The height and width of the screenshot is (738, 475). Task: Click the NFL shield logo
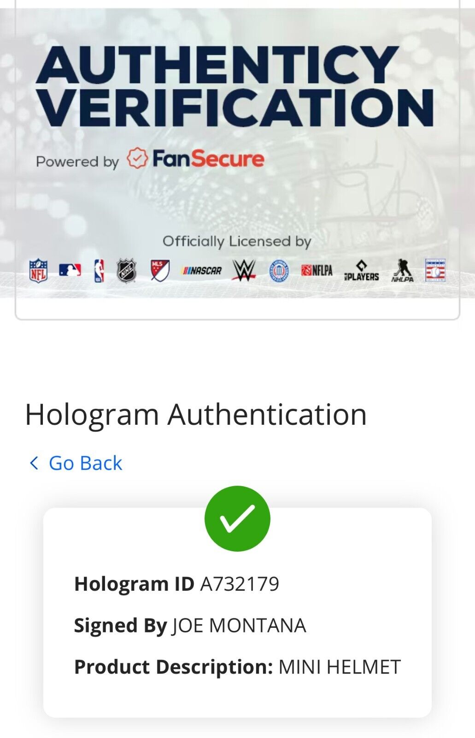[x=38, y=270]
